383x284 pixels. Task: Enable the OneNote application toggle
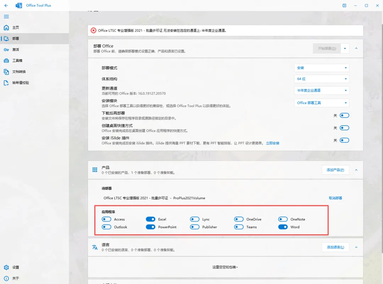click(283, 219)
